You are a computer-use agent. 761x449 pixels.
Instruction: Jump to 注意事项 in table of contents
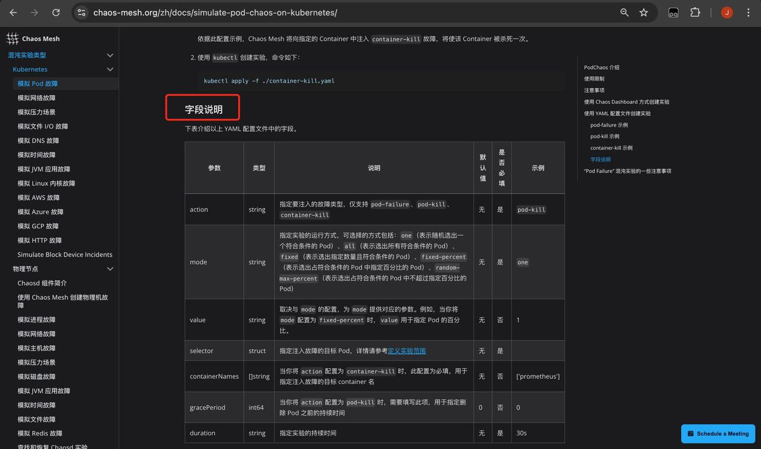pos(594,90)
